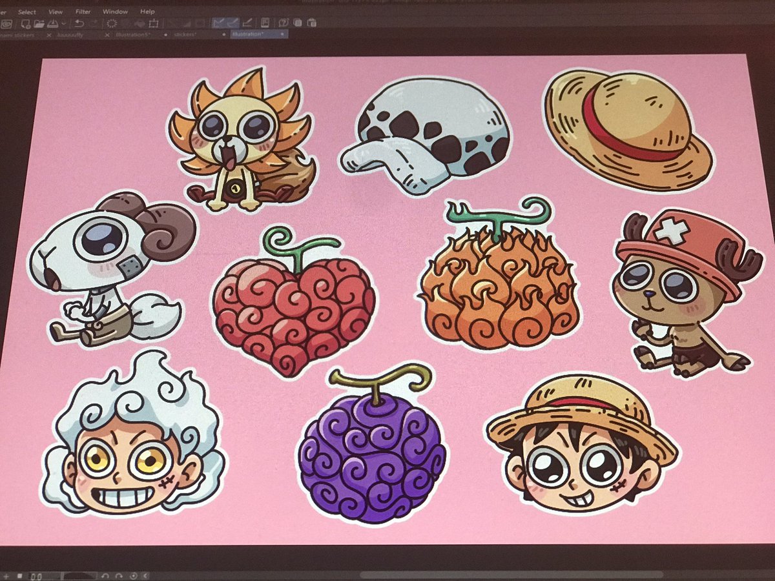This screenshot has height=581, width=775.
Task: Toggle Snap to Ruler
Action: 219,24
